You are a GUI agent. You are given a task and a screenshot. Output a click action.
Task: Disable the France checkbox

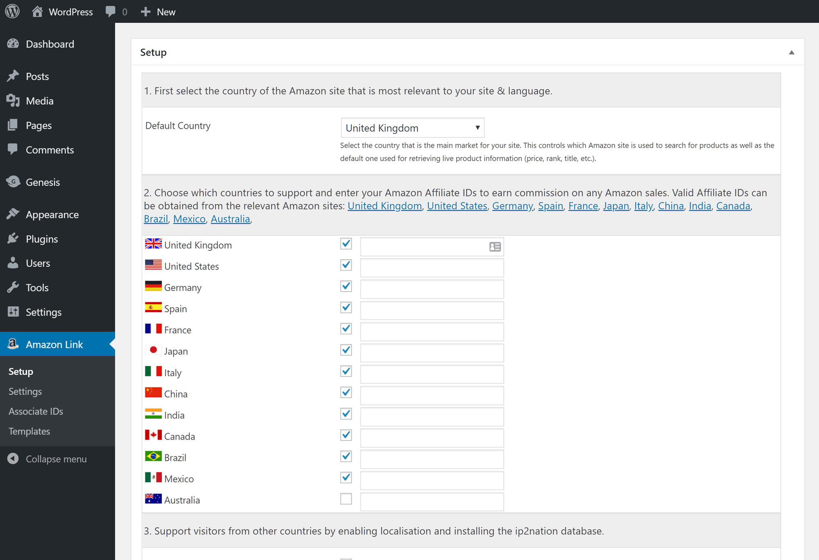[346, 329]
